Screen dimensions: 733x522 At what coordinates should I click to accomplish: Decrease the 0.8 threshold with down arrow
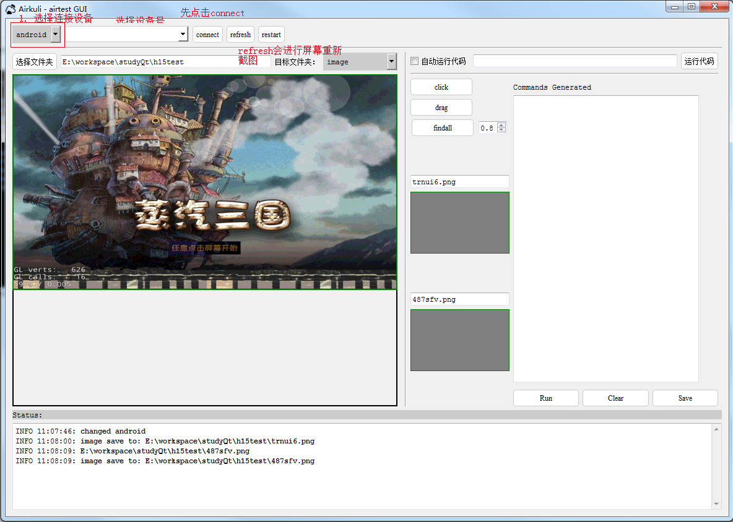pyautogui.click(x=501, y=130)
